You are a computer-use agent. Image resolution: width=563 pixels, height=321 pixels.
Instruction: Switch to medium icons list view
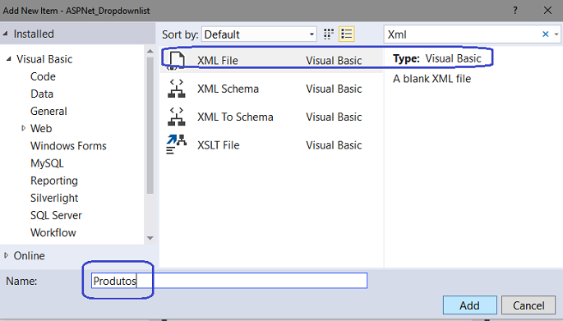tap(347, 34)
